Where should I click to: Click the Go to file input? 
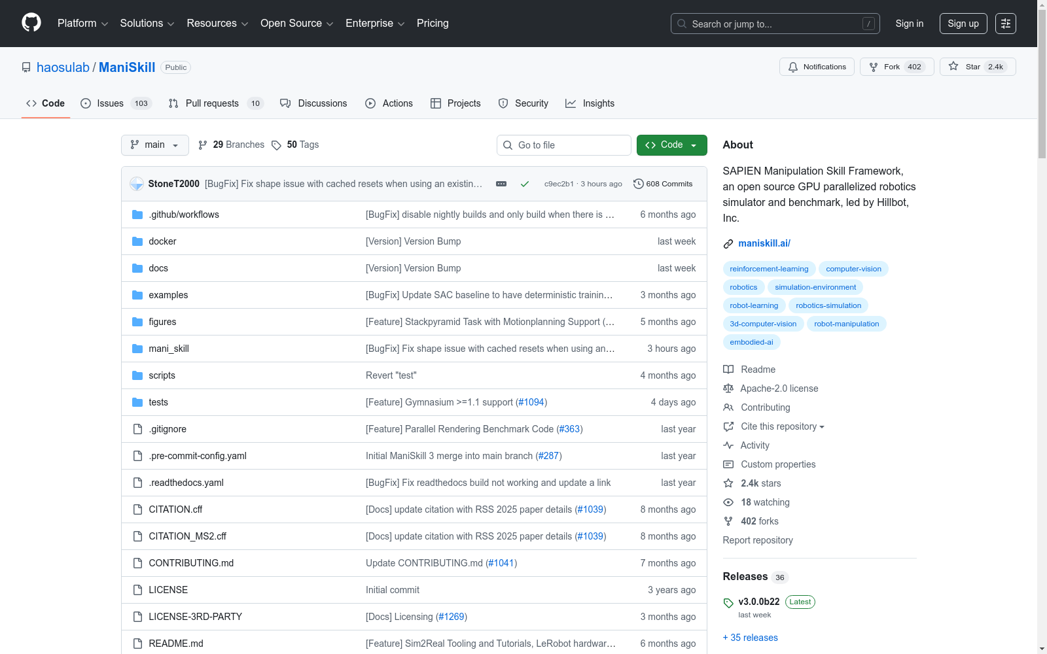564,145
